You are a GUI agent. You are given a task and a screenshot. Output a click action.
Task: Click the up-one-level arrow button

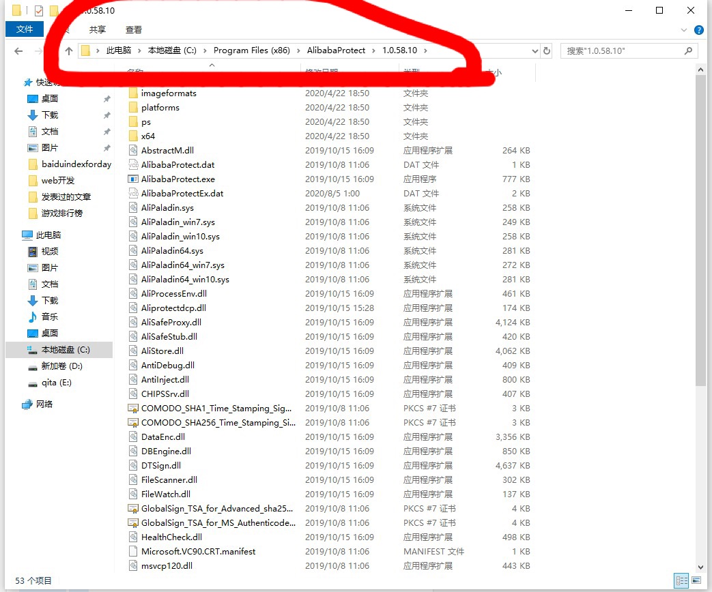68,50
